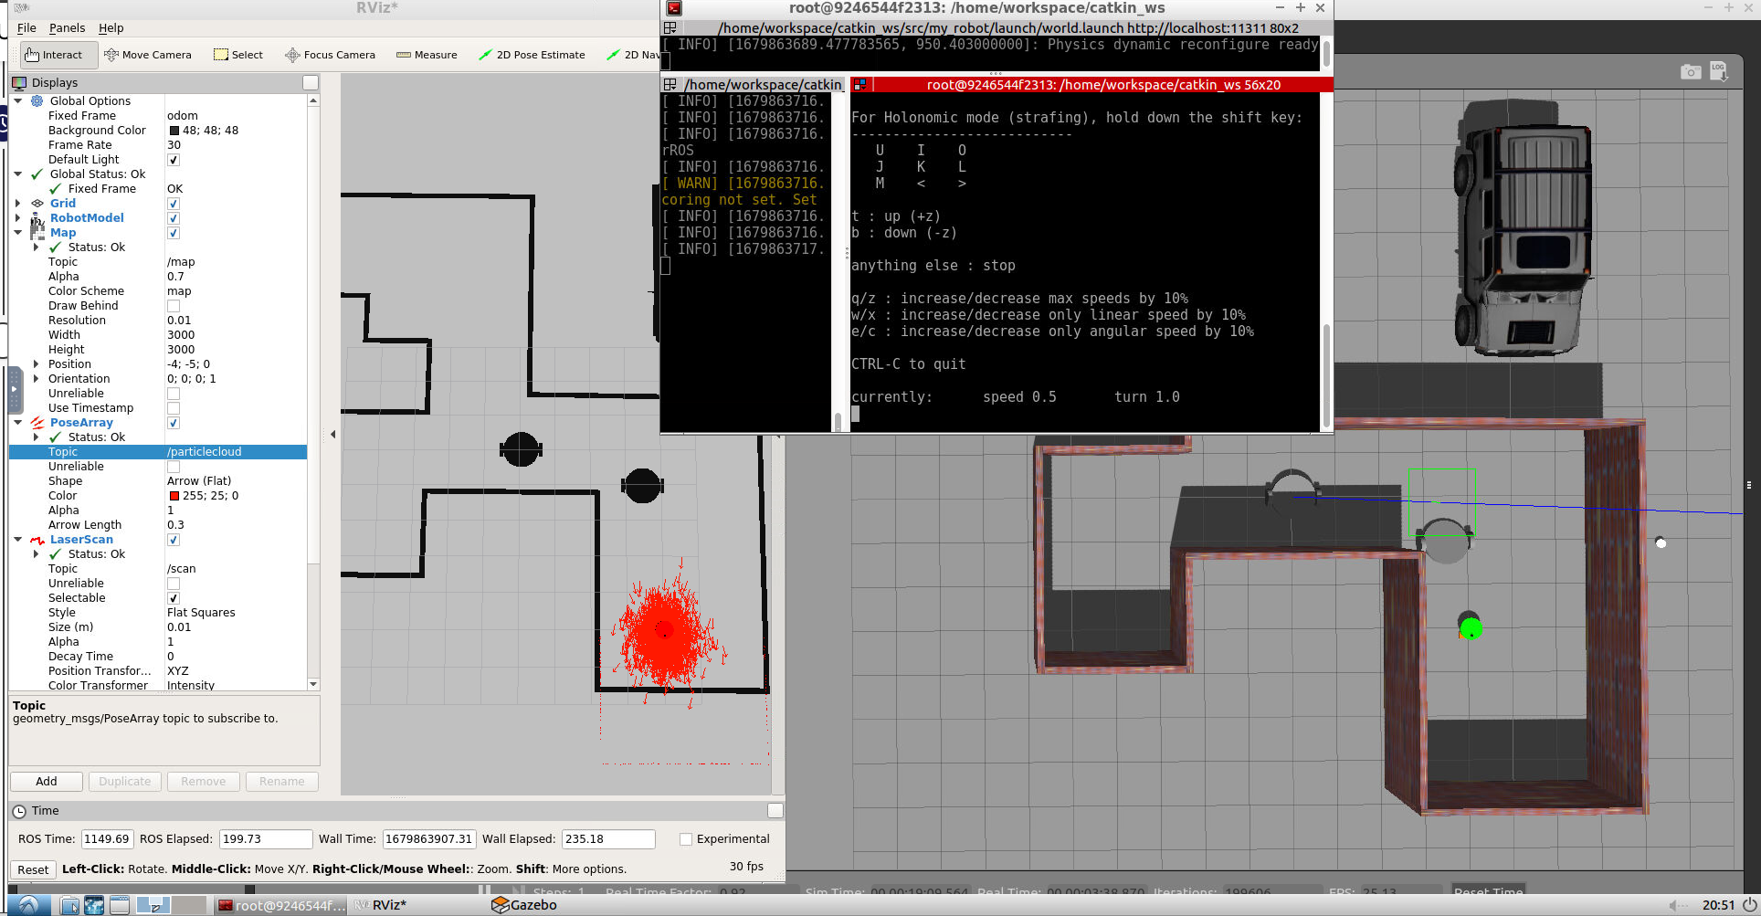Click the Time panel clock icon

pos(19,811)
